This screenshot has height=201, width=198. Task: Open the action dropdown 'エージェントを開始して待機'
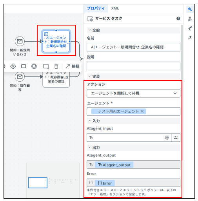click(133, 93)
